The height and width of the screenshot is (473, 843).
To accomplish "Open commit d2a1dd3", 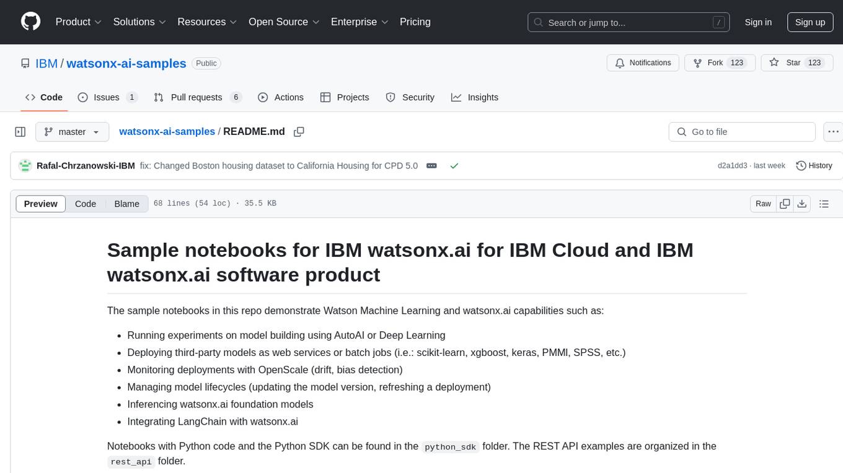I will tap(733, 166).
